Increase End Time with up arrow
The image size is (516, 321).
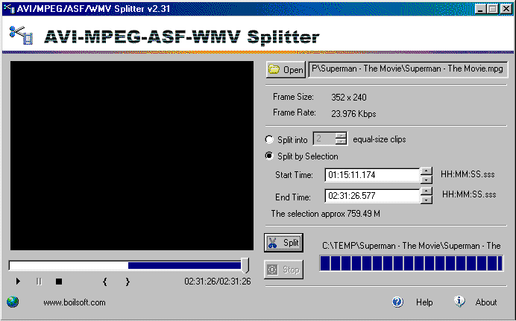(x=426, y=192)
